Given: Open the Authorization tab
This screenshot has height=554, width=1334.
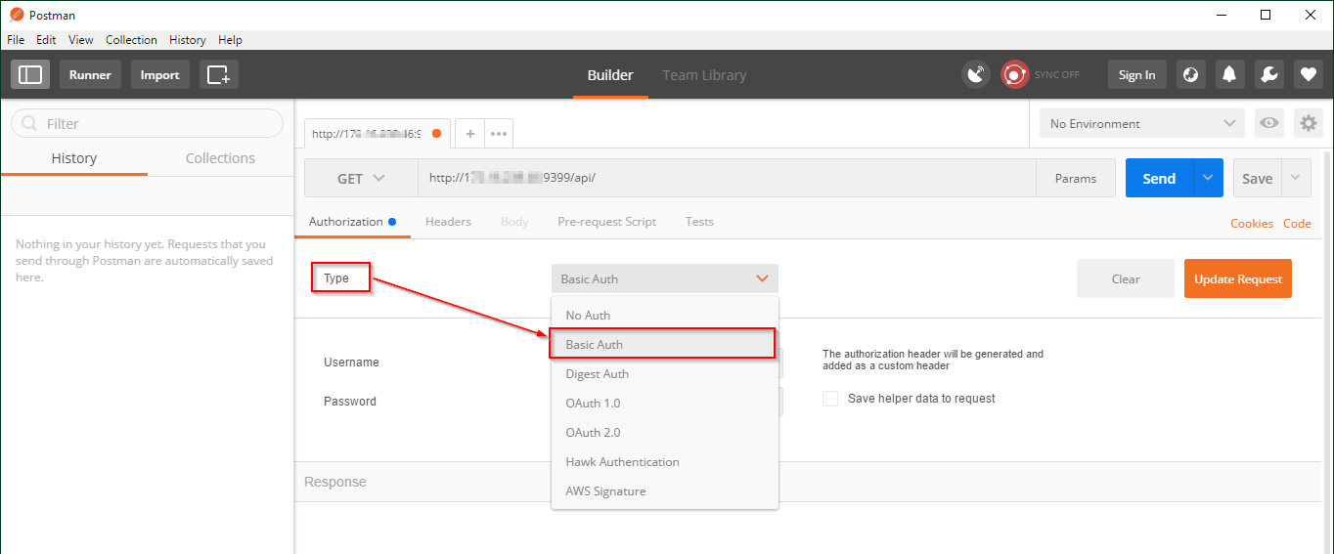Looking at the screenshot, I should (x=353, y=222).
